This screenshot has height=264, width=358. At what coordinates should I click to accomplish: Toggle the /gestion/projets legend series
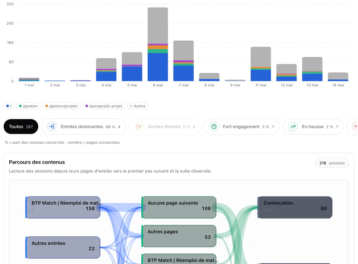coord(62,106)
